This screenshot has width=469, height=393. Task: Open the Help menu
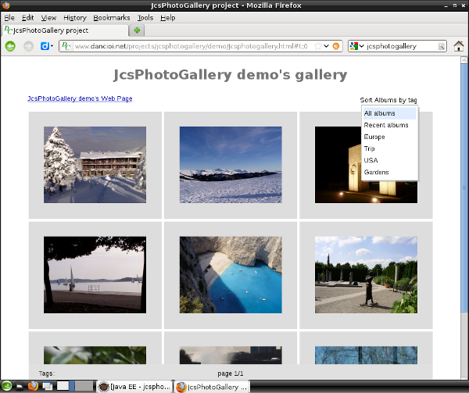167,18
